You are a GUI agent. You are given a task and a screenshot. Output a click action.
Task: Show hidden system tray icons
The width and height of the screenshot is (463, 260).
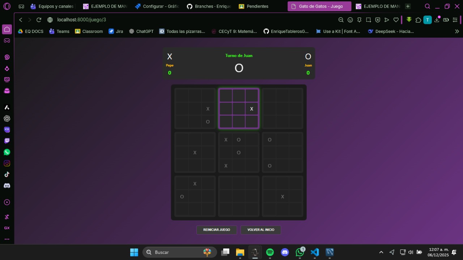[x=381, y=252]
